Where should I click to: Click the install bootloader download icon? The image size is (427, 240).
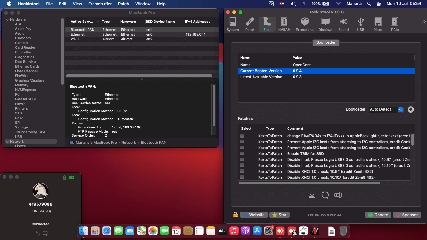[312, 195]
